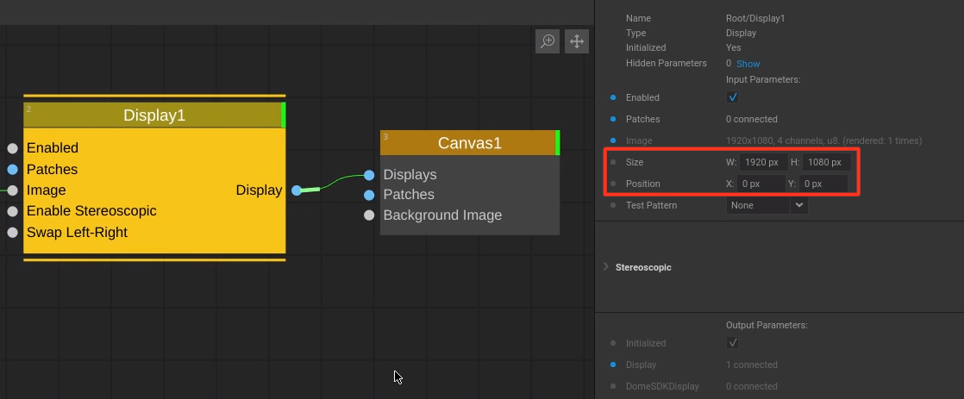Click the Patches input port on Canvas1
Viewport: 964px width, 399px height.
pos(369,195)
